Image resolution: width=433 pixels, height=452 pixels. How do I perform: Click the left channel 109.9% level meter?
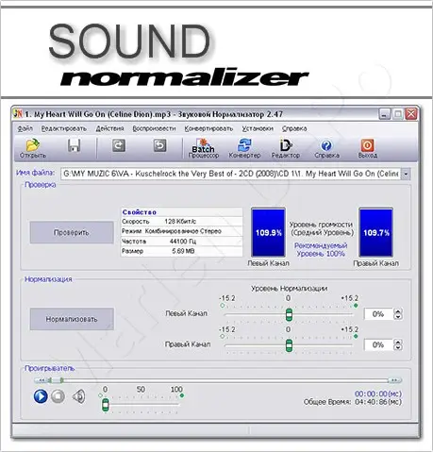(268, 232)
